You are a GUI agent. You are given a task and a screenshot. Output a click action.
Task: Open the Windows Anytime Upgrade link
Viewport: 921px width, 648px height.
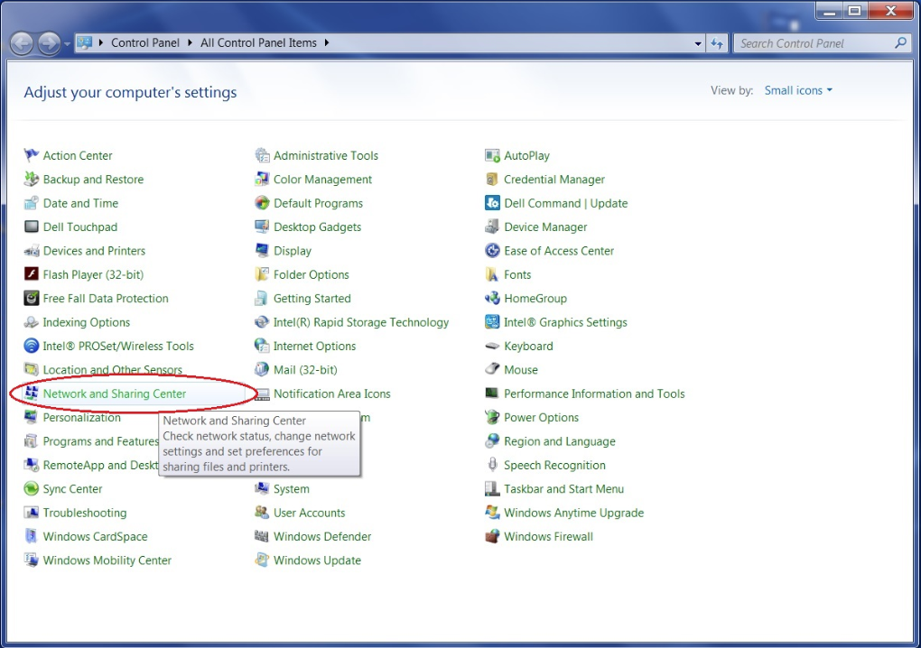point(574,513)
